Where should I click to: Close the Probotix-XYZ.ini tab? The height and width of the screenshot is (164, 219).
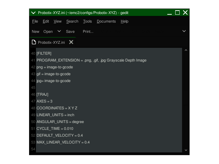pos(71,42)
